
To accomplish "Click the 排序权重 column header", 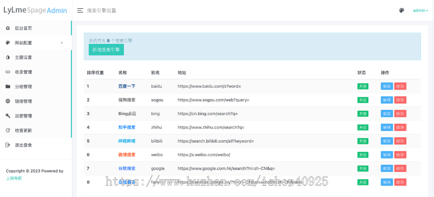I will tap(95, 73).
